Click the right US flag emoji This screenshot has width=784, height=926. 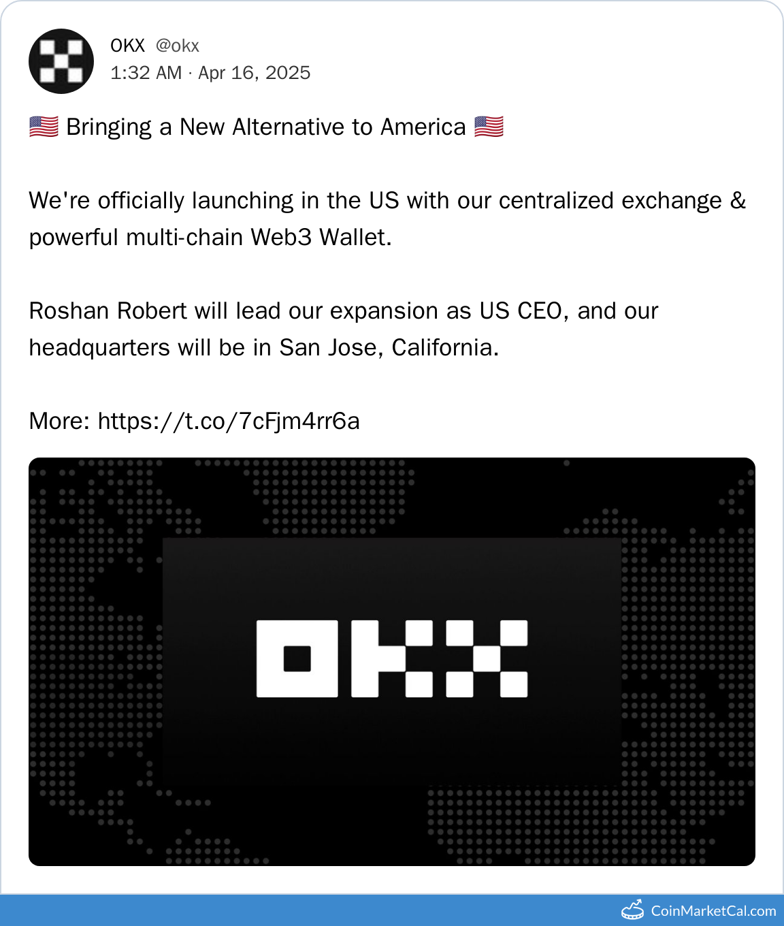489,127
